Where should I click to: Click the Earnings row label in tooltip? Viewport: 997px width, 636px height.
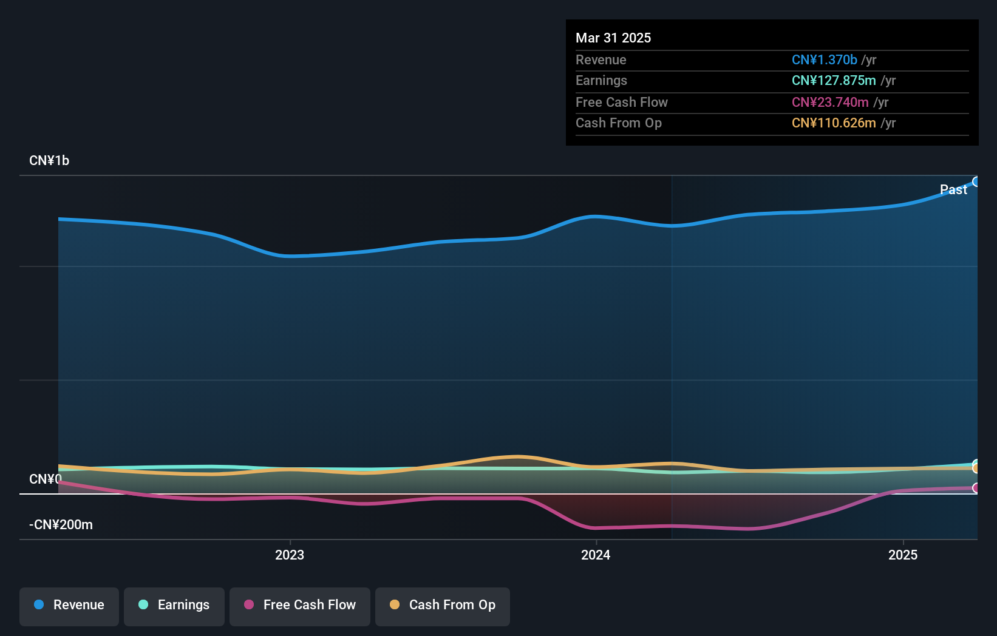(x=601, y=81)
